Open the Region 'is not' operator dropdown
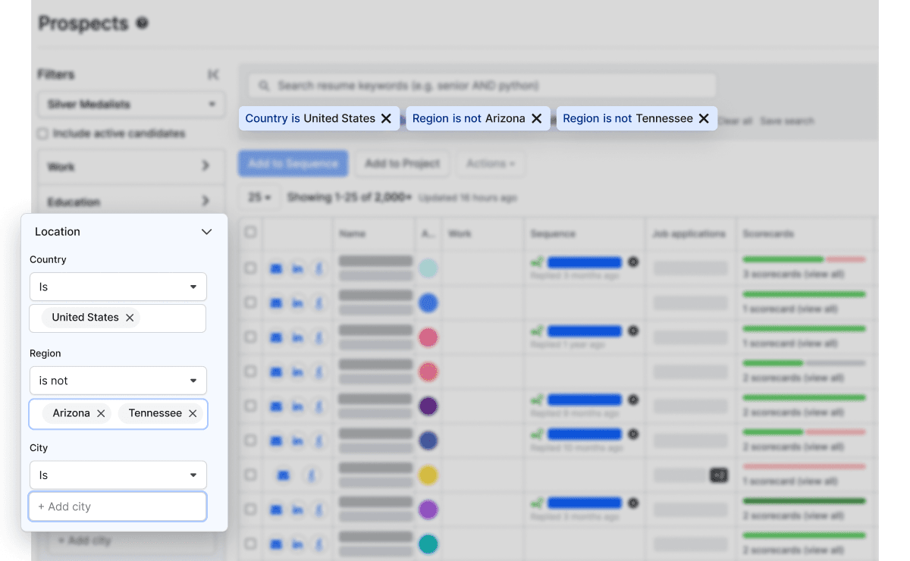 (x=118, y=381)
